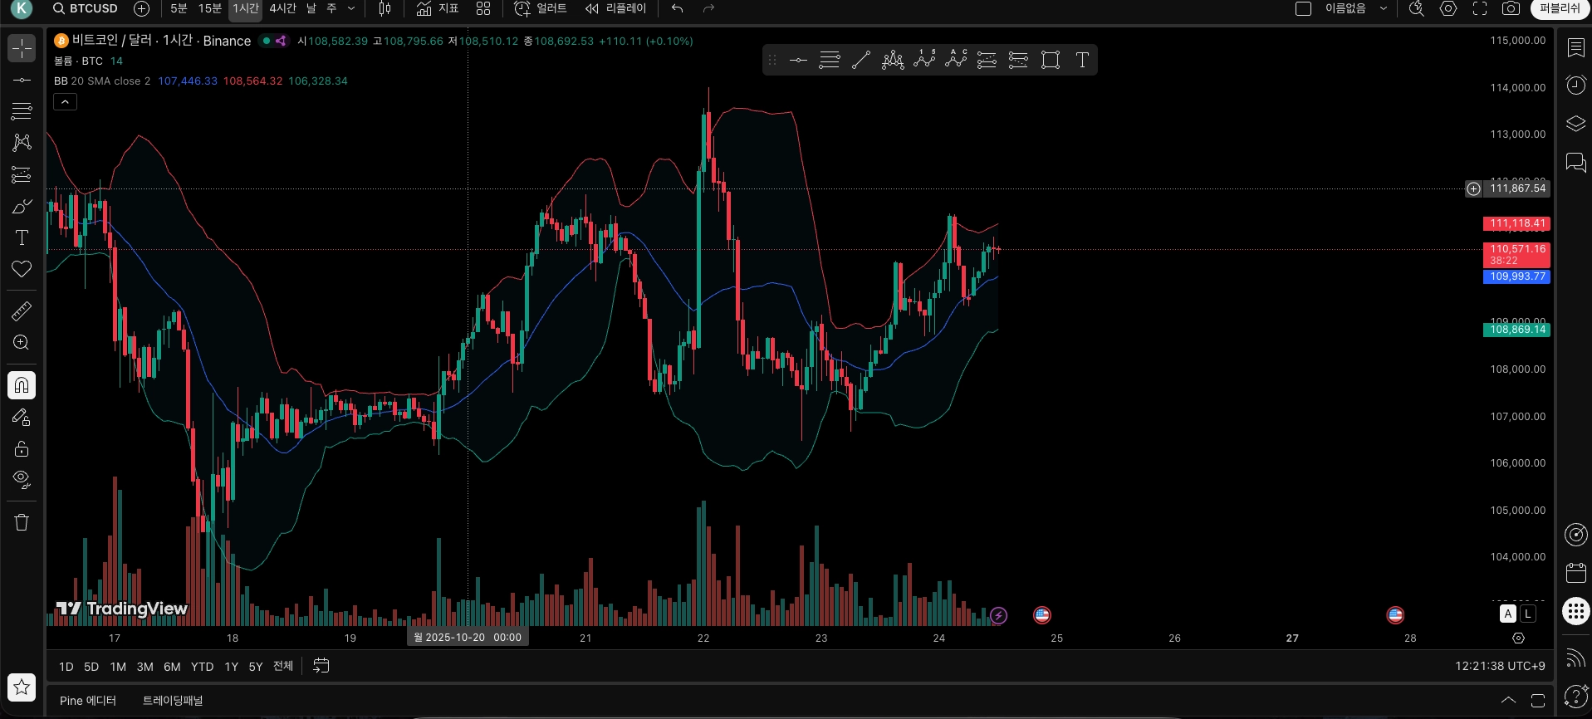
Task: Click the undo arrow
Action: (678, 8)
